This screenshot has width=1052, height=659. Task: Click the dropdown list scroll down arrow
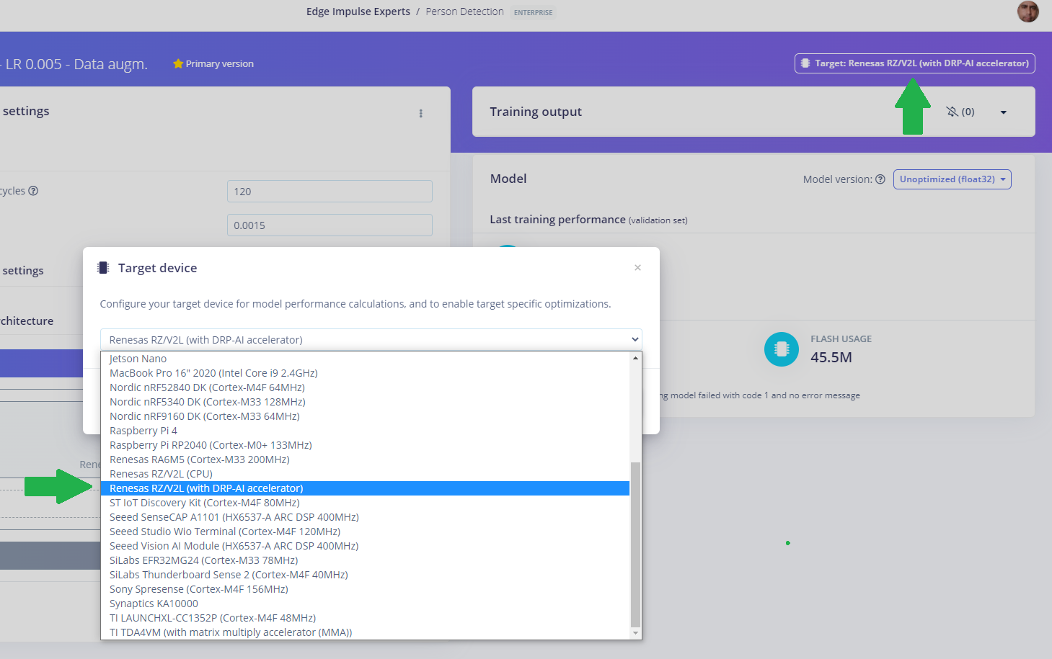tap(635, 633)
